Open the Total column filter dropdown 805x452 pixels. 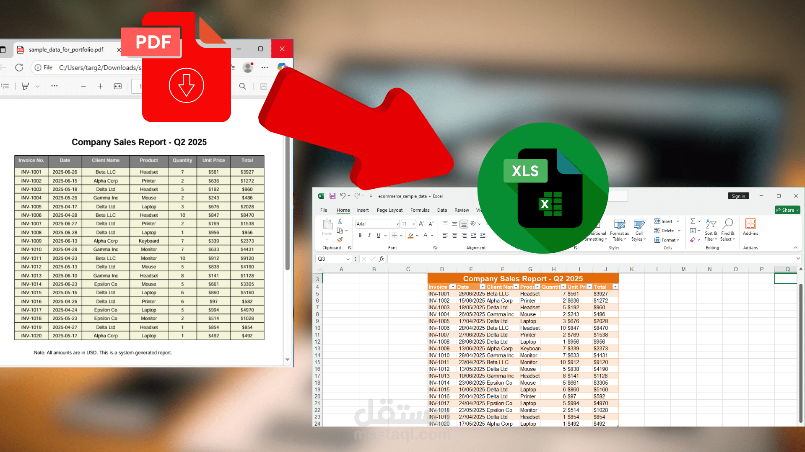615,287
